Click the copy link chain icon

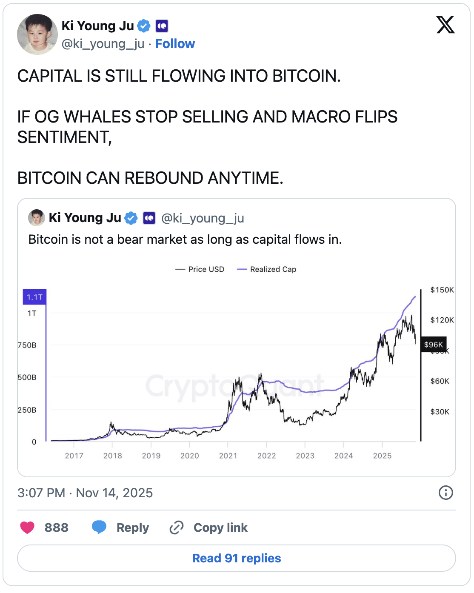tap(177, 527)
